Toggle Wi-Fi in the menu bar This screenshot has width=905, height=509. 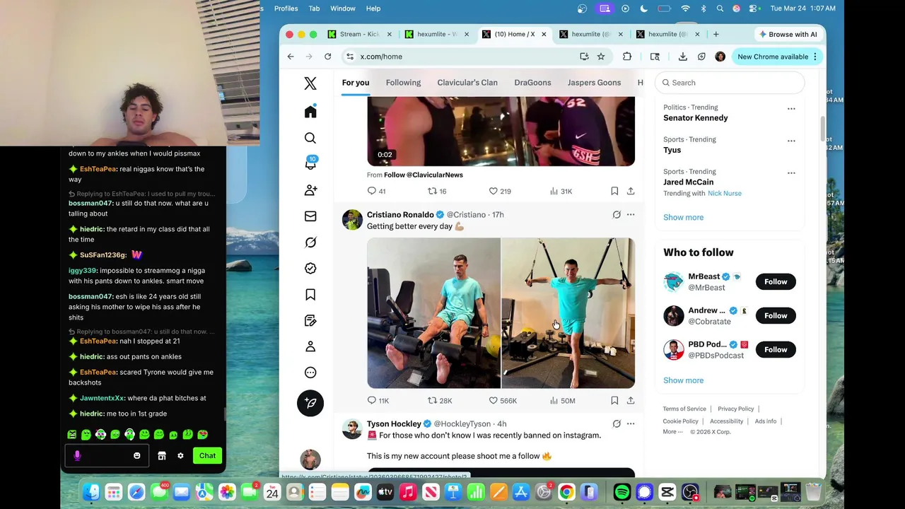tap(685, 8)
